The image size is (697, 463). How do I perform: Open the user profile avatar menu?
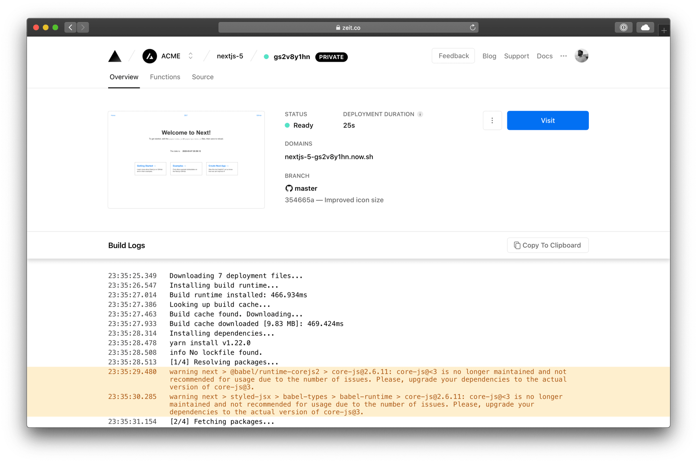tap(582, 56)
